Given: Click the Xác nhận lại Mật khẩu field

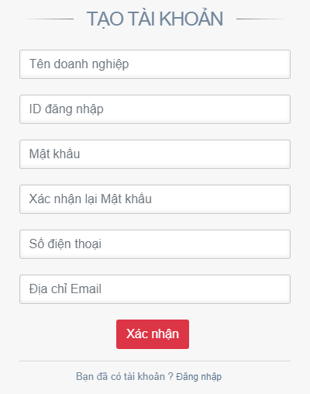Looking at the screenshot, I should pos(155,199).
